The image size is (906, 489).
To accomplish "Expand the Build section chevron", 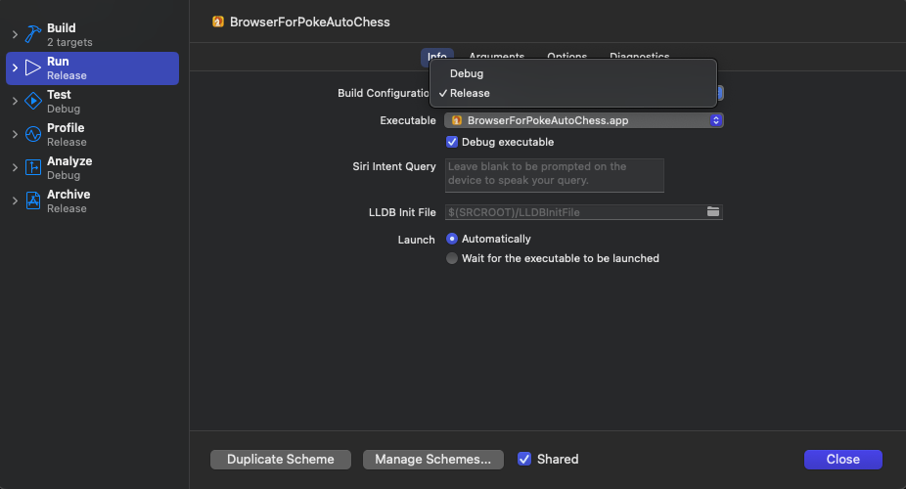I will pyautogui.click(x=14, y=35).
